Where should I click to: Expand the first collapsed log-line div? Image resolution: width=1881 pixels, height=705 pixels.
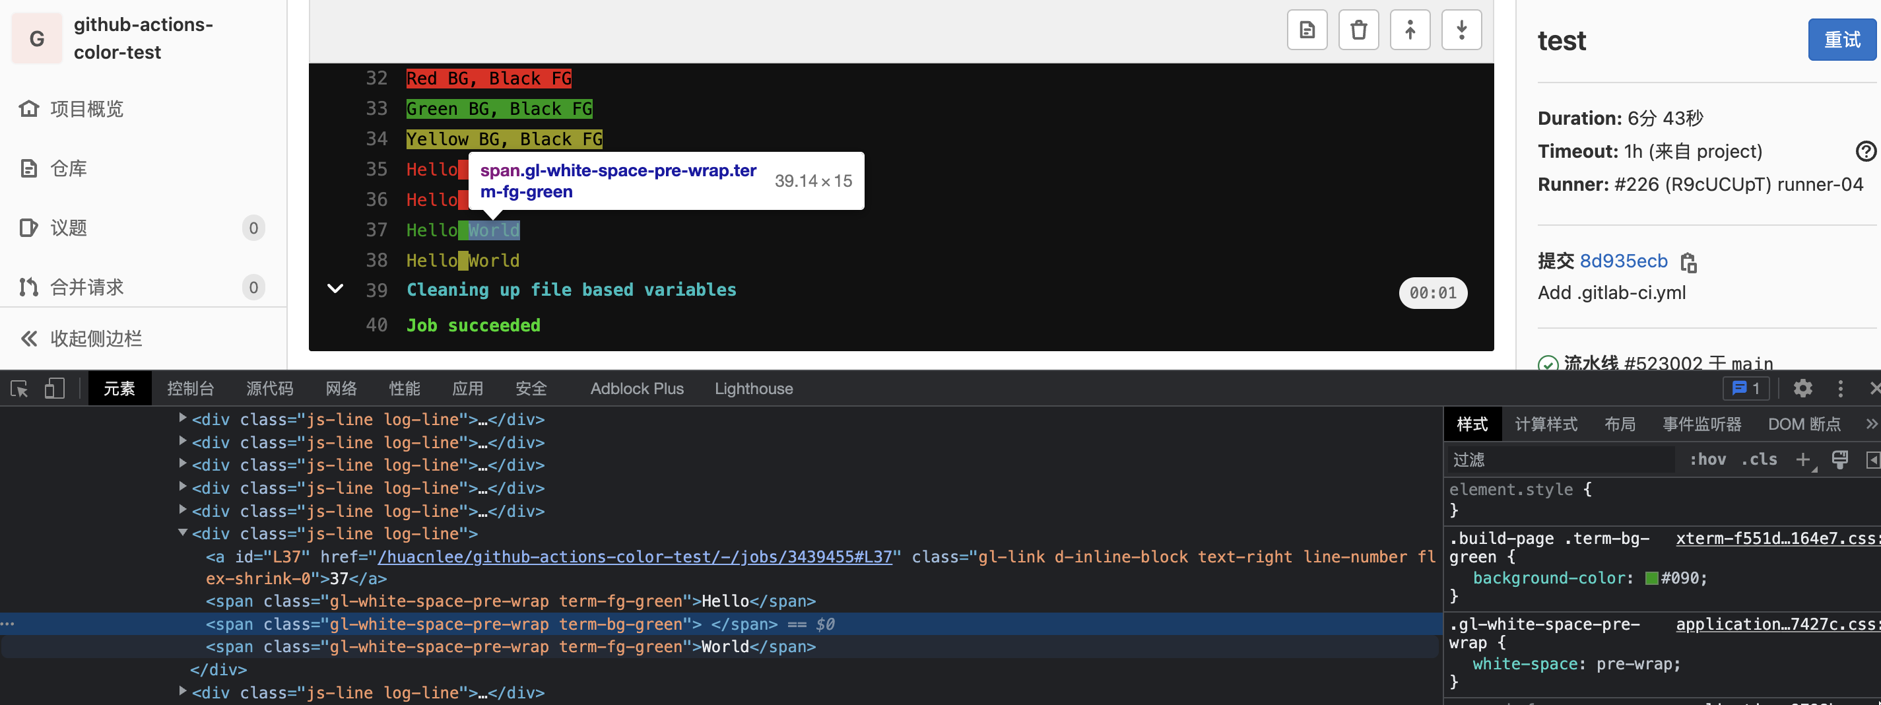click(183, 419)
